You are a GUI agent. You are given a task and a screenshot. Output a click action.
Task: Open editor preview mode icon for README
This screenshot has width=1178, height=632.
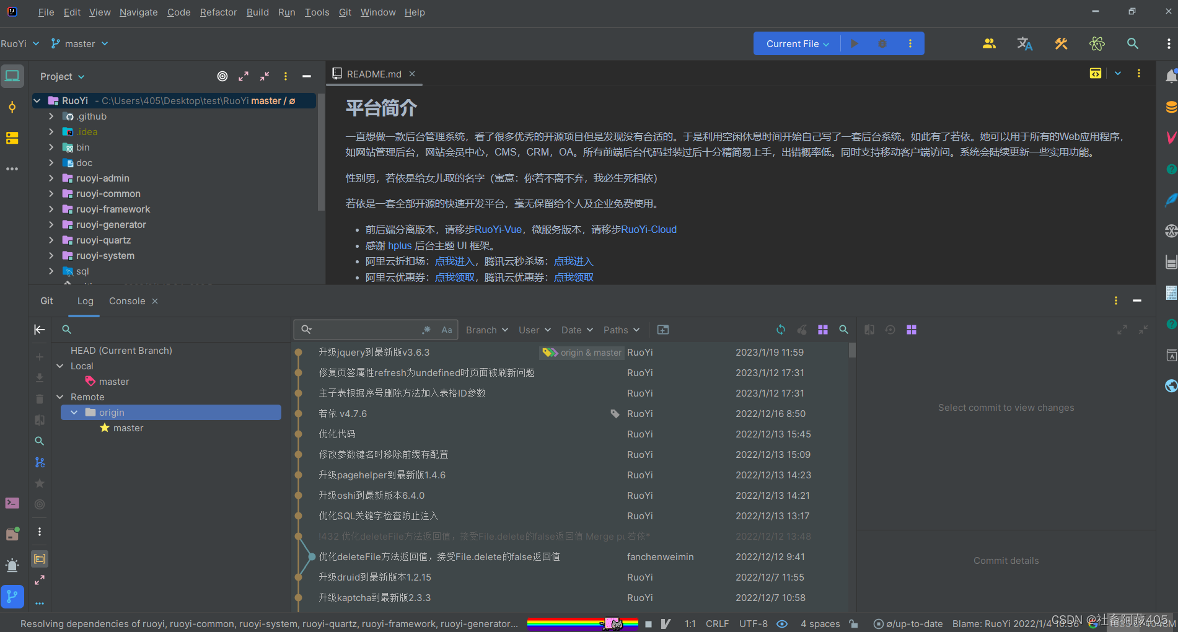tap(1096, 74)
